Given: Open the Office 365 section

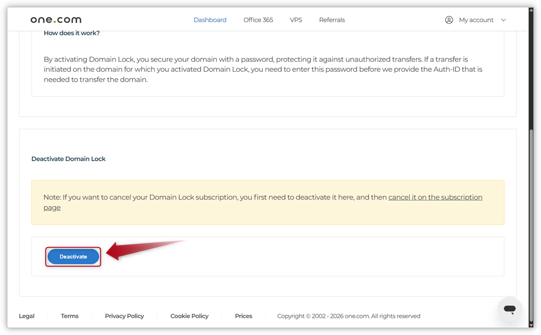Looking at the screenshot, I should (x=258, y=20).
